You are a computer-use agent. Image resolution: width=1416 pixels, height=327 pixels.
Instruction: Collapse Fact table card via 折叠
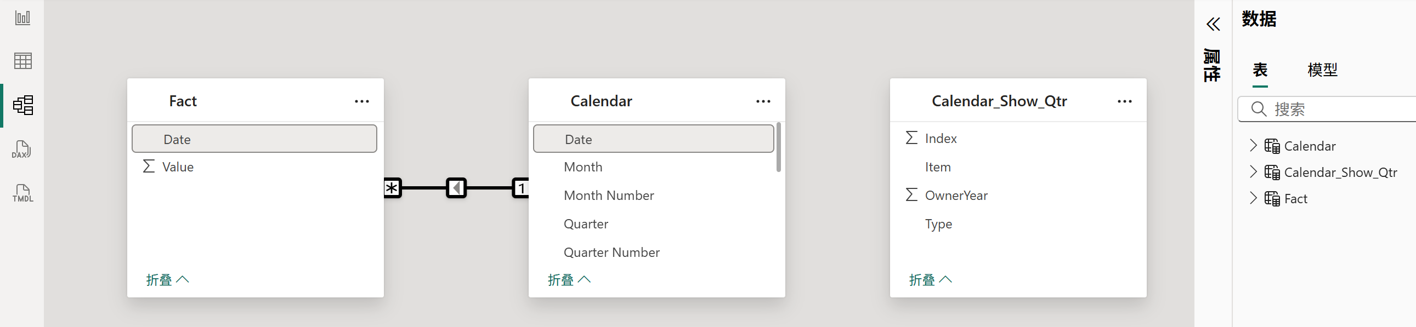pyautogui.click(x=167, y=280)
